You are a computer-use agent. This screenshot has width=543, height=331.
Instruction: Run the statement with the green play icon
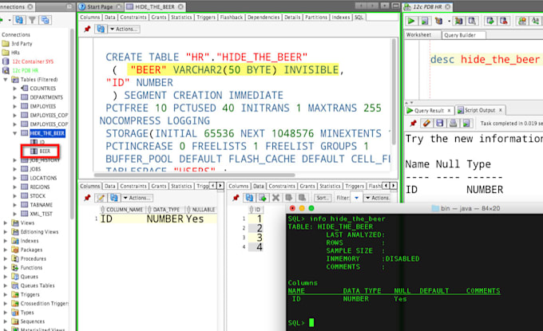click(x=411, y=21)
